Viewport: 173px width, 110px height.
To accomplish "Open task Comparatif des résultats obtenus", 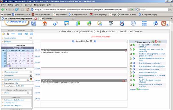I will click(x=150, y=46).
